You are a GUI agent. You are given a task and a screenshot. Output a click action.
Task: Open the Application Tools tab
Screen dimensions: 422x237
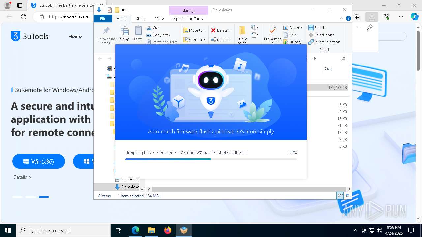point(188,19)
